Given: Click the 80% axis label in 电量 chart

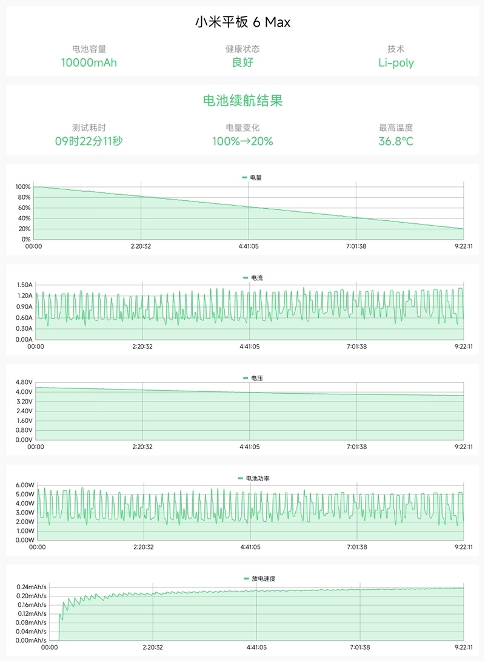Looking at the screenshot, I should pos(24,197).
